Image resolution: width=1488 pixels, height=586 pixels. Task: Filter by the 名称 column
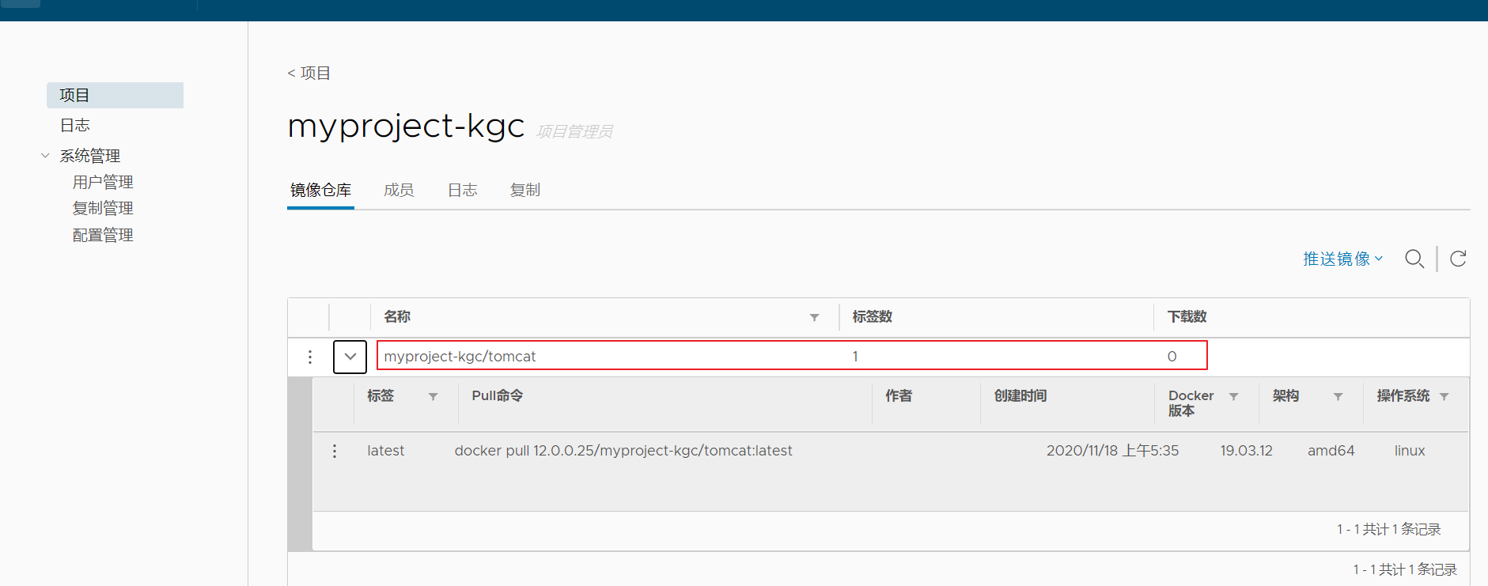814,317
